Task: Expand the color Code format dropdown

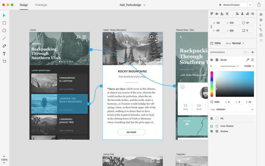Action: point(252,109)
